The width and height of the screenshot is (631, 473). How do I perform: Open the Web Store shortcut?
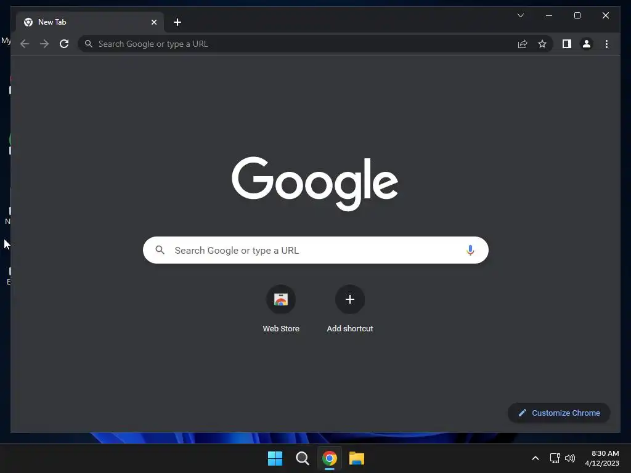point(281,309)
